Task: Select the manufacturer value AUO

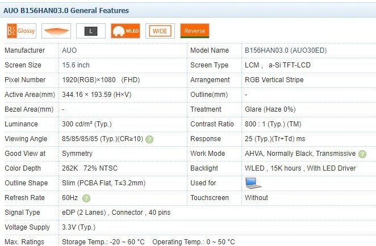Action: click(x=69, y=50)
